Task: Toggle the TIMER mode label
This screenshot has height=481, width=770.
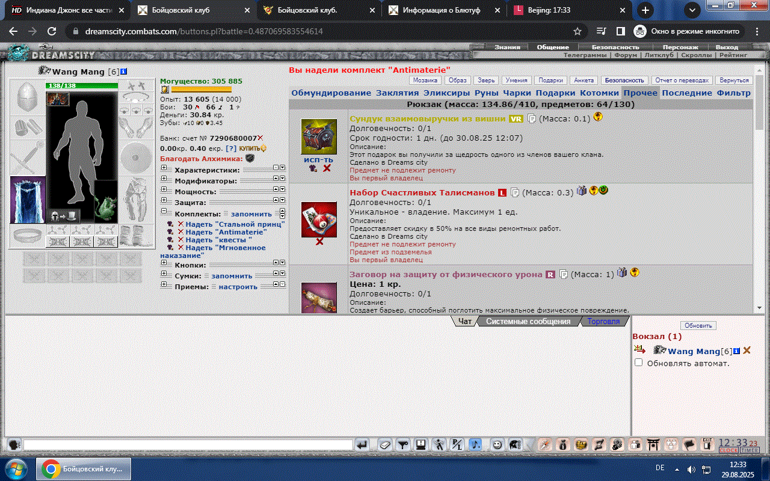Action: click(x=750, y=450)
